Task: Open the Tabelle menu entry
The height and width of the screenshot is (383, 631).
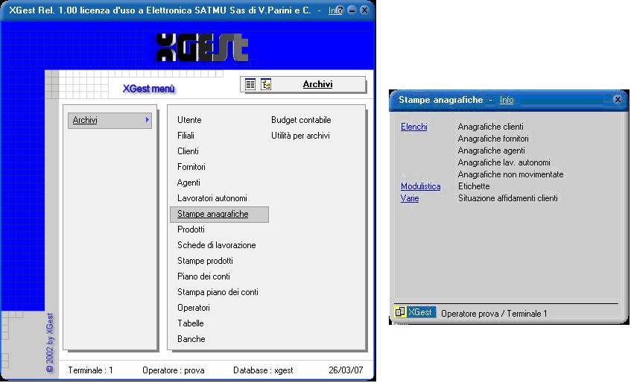Action: pyautogui.click(x=191, y=323)
